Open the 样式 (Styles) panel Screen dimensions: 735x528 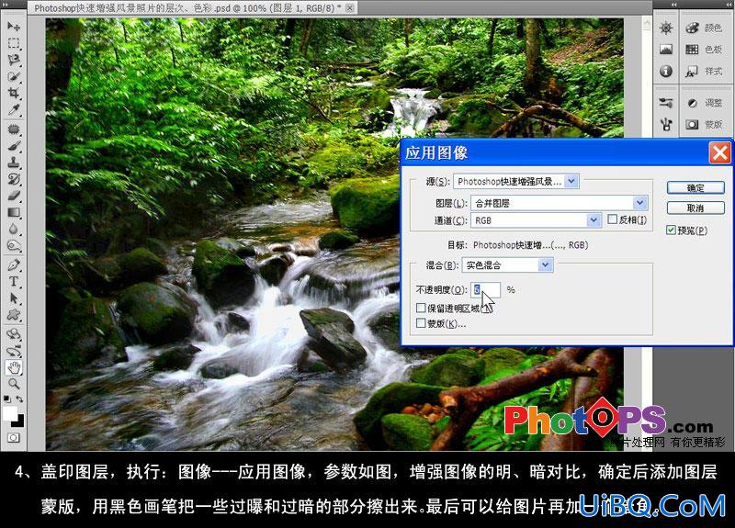(704, 72)
